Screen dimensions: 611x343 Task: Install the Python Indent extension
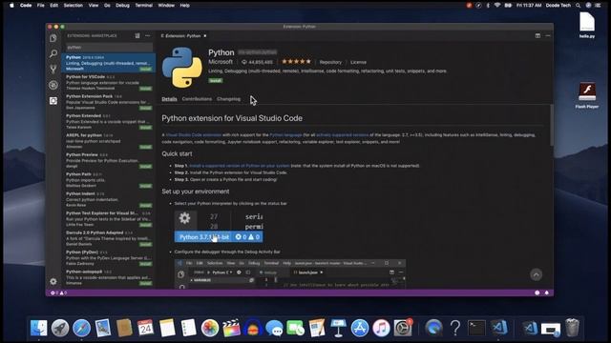tap(146, 206)
